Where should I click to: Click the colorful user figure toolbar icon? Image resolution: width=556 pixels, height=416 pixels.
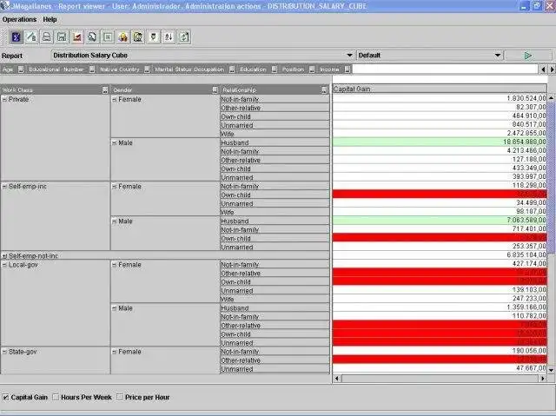coord(122,36)
